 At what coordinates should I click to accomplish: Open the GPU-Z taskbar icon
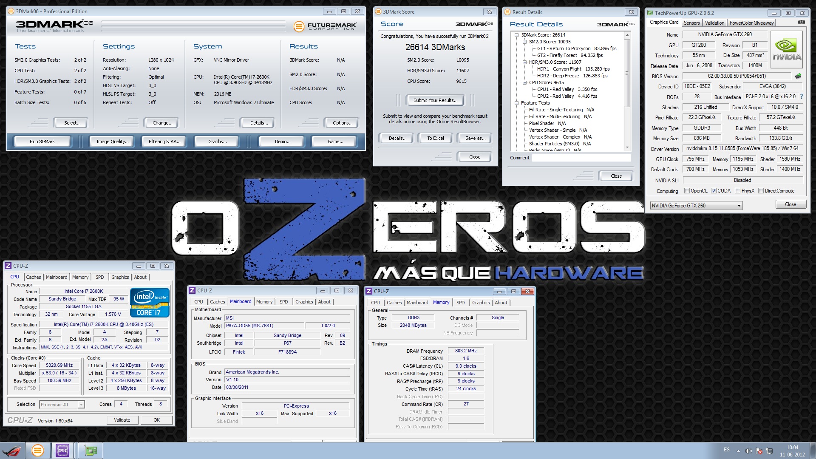point(90,450)
